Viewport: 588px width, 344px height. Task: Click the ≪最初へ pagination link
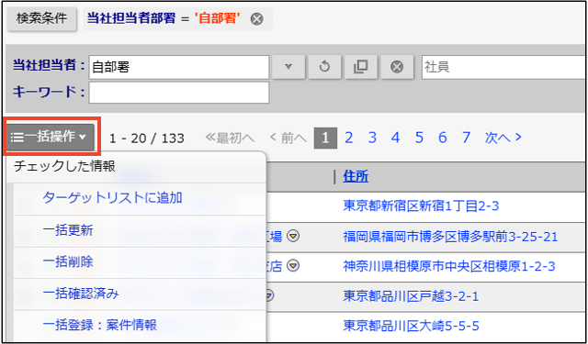click(230, 139)
